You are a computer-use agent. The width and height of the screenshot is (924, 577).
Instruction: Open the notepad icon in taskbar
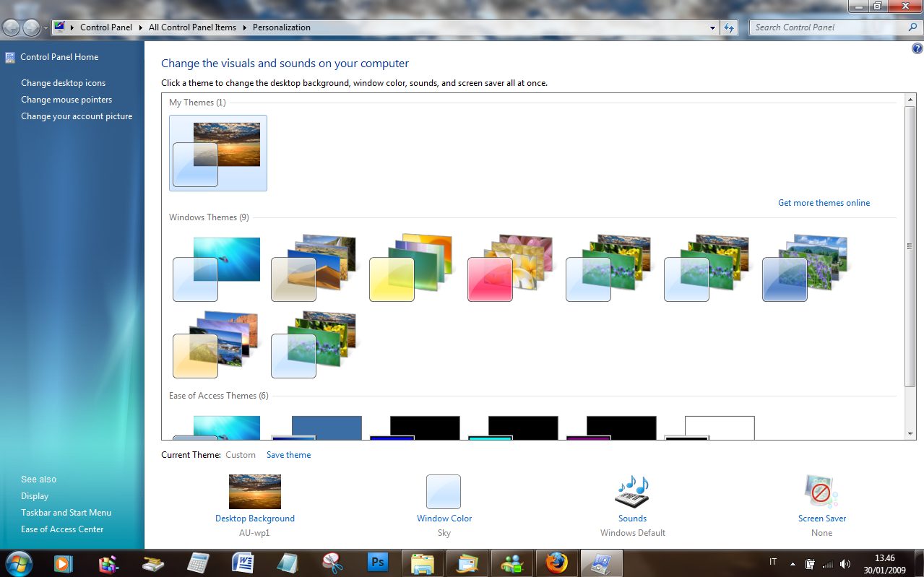(x=288, y=563)
